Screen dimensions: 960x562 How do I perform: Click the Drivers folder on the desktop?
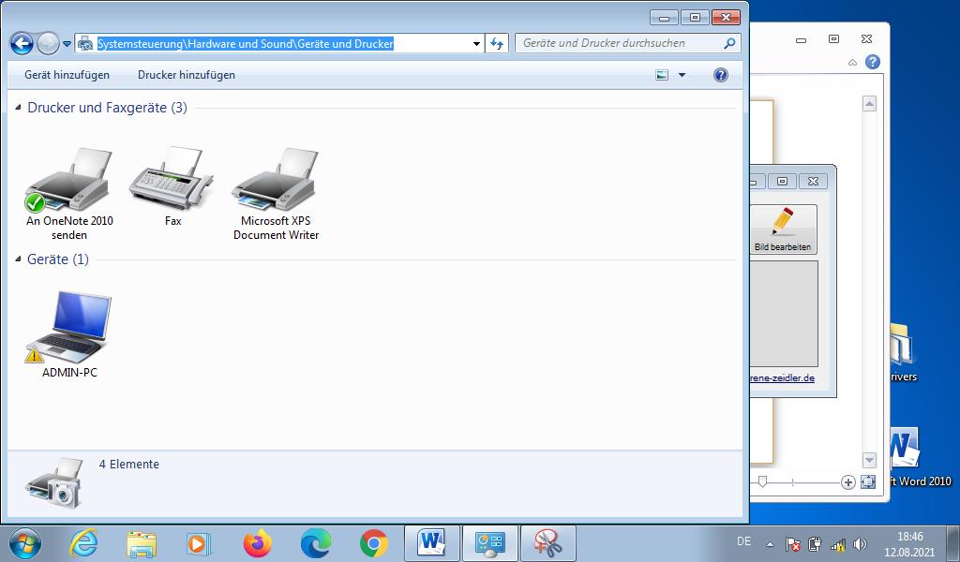(904, 351)
